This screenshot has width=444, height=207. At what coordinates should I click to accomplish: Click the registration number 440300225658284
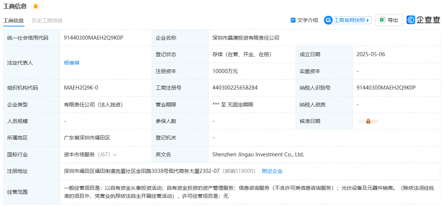tap(235, 88)
